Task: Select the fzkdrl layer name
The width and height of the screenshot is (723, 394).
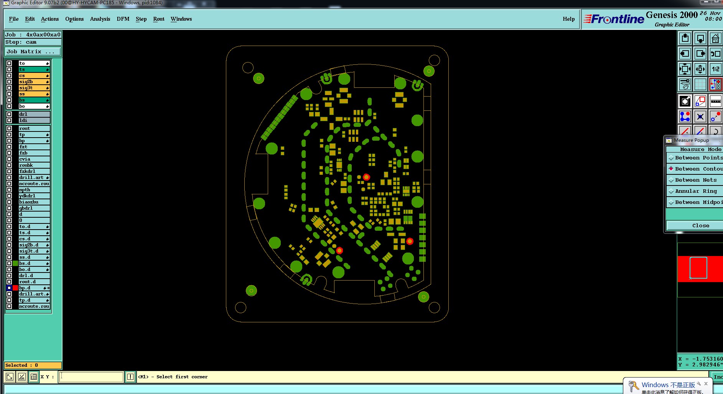Action: [x=34, y=171]
